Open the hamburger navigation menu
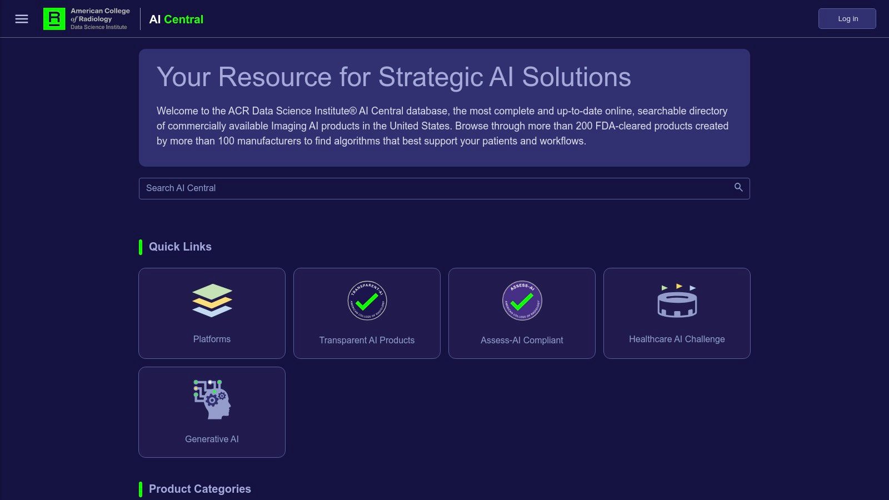The width and height of the screenshot is (889, 500). tap(21, 18)
